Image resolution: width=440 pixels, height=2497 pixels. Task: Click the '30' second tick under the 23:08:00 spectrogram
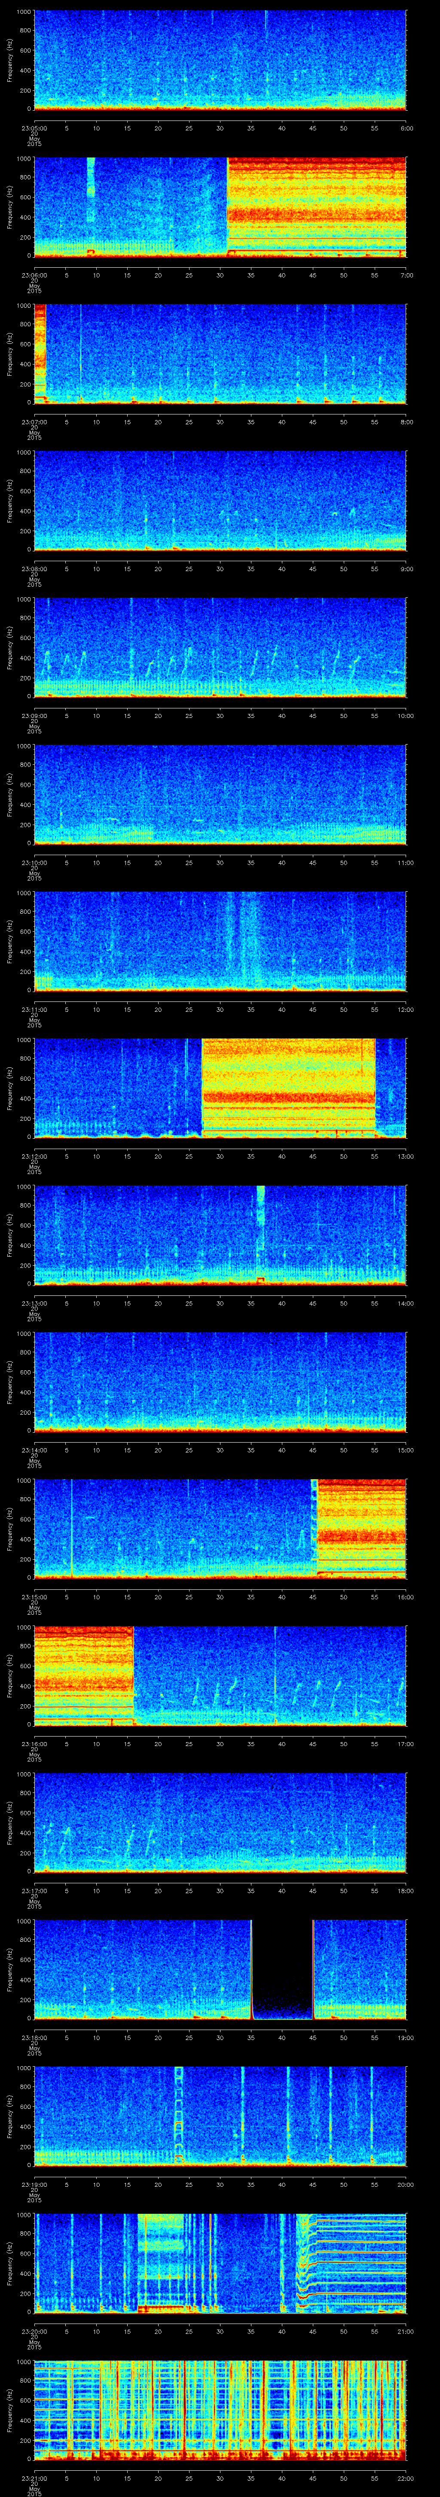click(220, 569)
